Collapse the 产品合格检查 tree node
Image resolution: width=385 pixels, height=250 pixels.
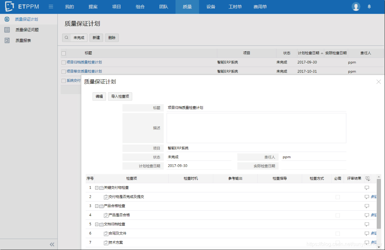coord(97,206)
